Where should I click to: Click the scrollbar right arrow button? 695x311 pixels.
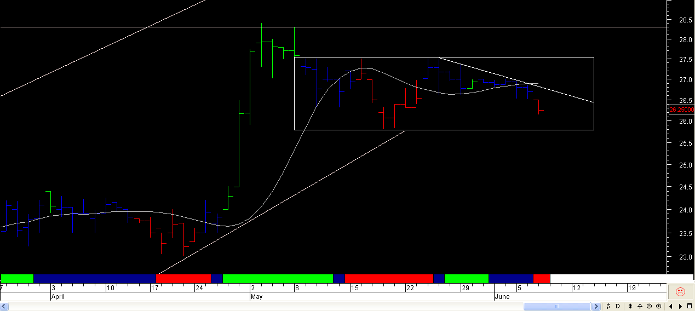[596, 306]
